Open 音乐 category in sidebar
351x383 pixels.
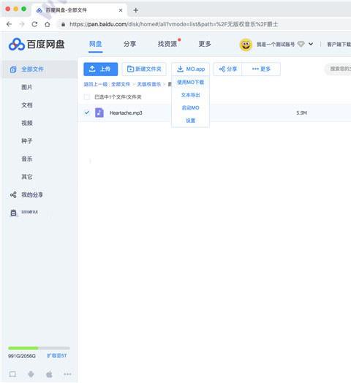pos(27,159)
